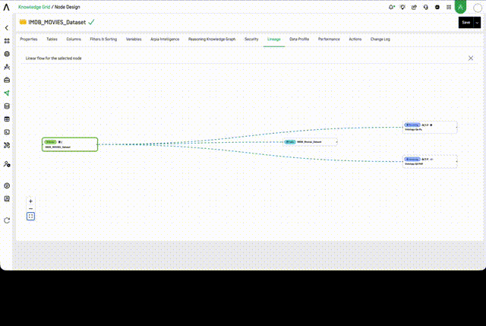
Task: Open the Save dropdown arrow
Action: [477, 22]
